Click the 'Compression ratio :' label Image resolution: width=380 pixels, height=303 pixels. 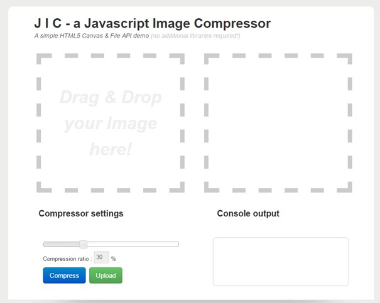click(67, 258)
